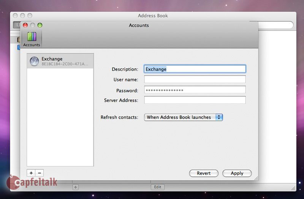Viewport: 304px width, 199px height.
Task: Remove the account with minus button
Action: pos(40,173)
